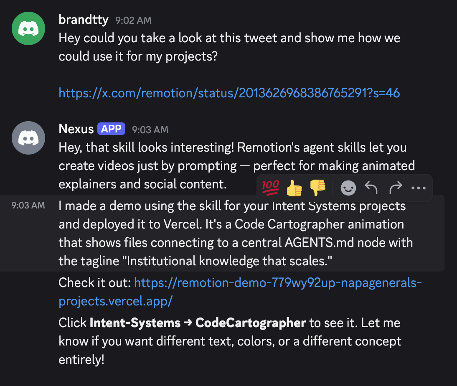Select the bold Intent-Systems → CodeCartographer text
This screenshot has height=386, width=457.
pyautogui.click(x=196, y=323)
